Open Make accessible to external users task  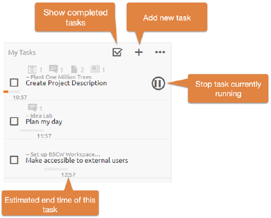77,160
